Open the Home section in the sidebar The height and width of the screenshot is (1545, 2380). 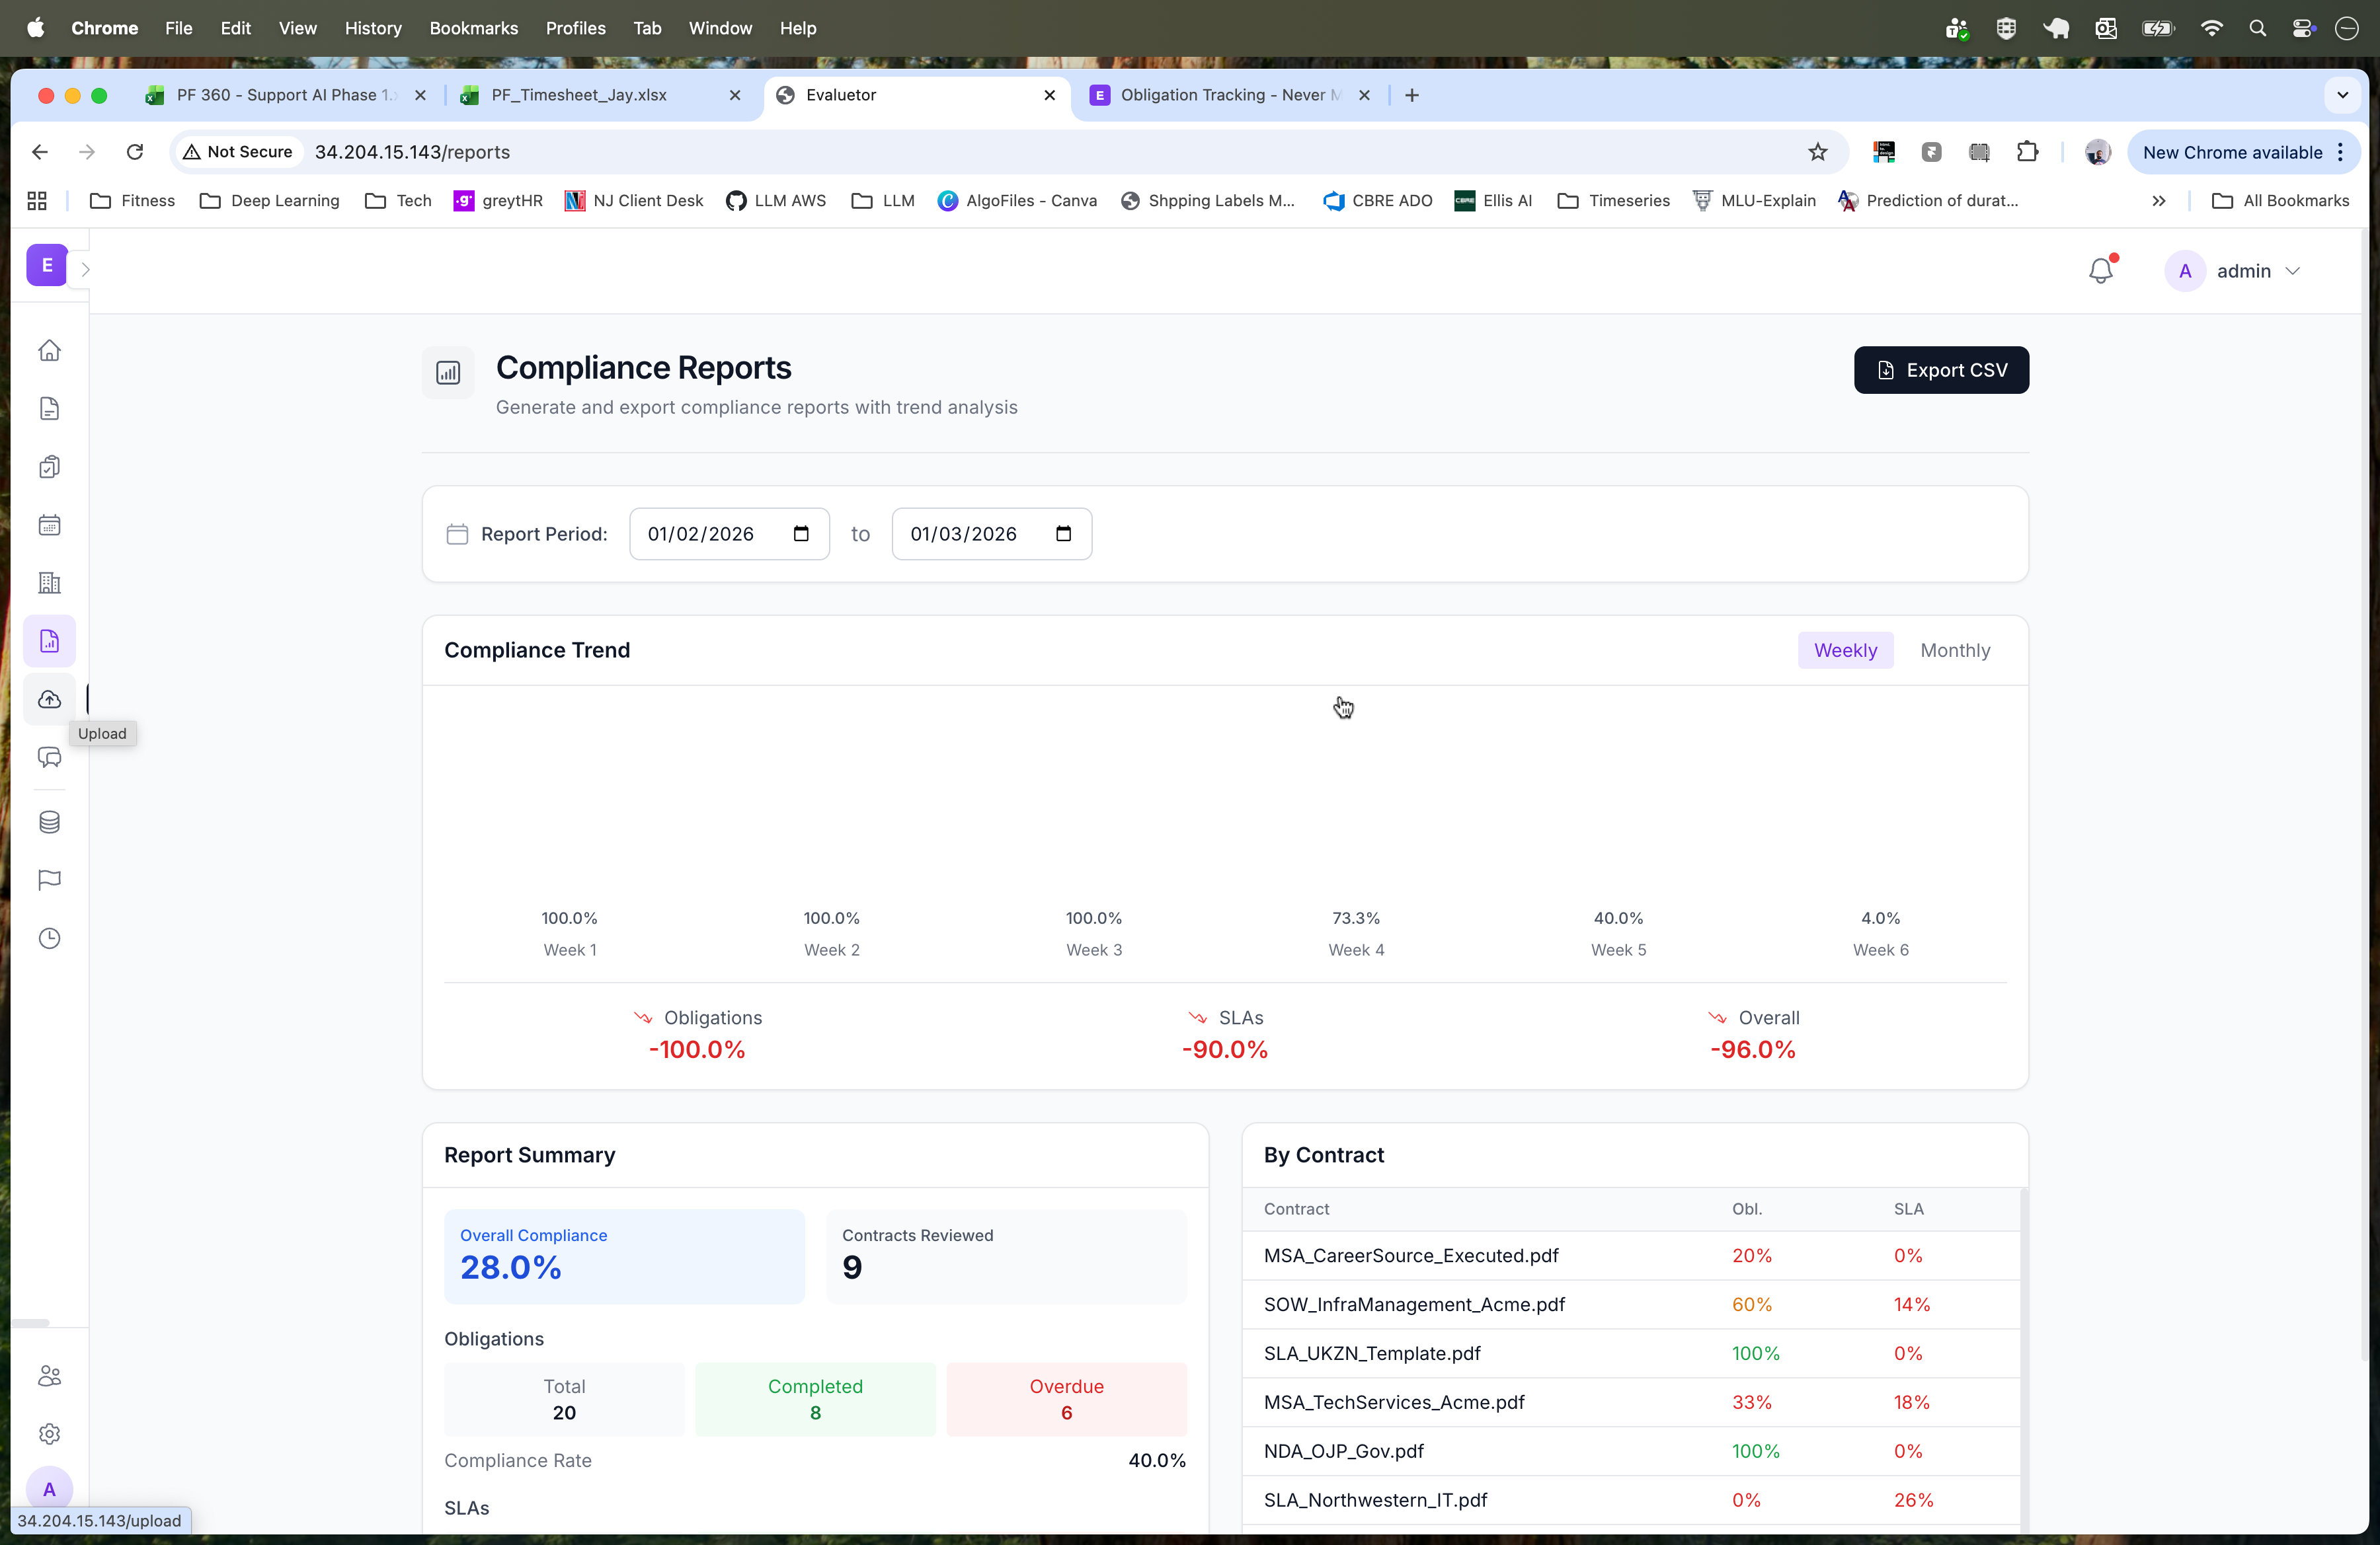coord(49,351)
